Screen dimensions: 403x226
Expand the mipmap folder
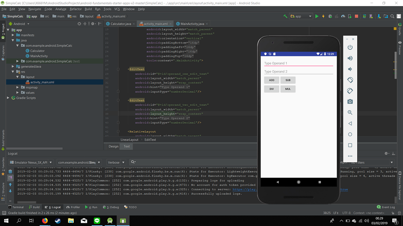click(x=18, y=87)
